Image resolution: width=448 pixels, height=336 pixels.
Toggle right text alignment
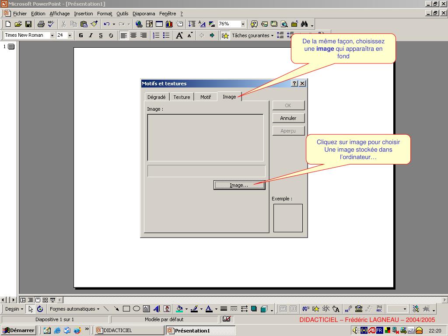point(143,35)
